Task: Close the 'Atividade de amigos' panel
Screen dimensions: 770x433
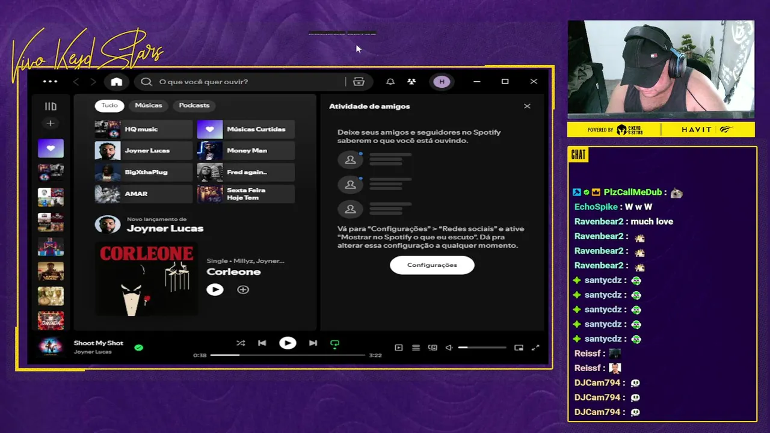Action: click(x=527, y=106)
